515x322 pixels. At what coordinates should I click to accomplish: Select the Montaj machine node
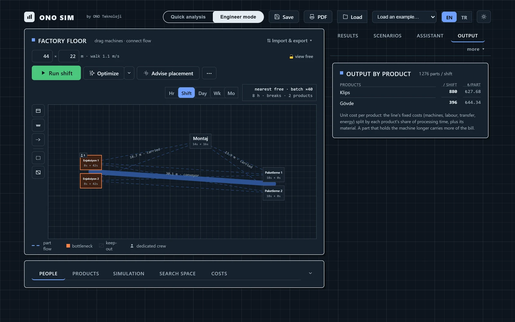tap(201, 141)
